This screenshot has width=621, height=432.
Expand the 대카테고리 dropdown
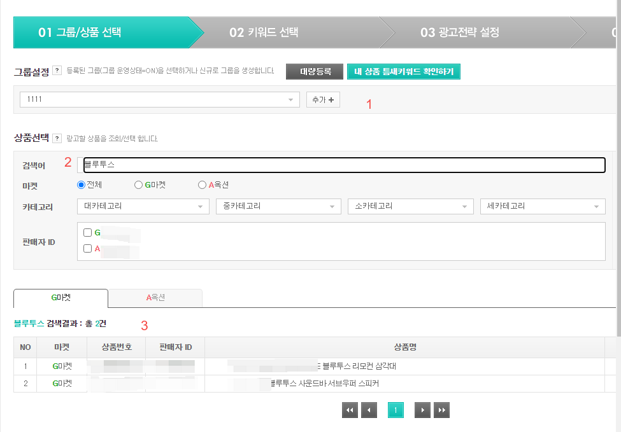143,207
